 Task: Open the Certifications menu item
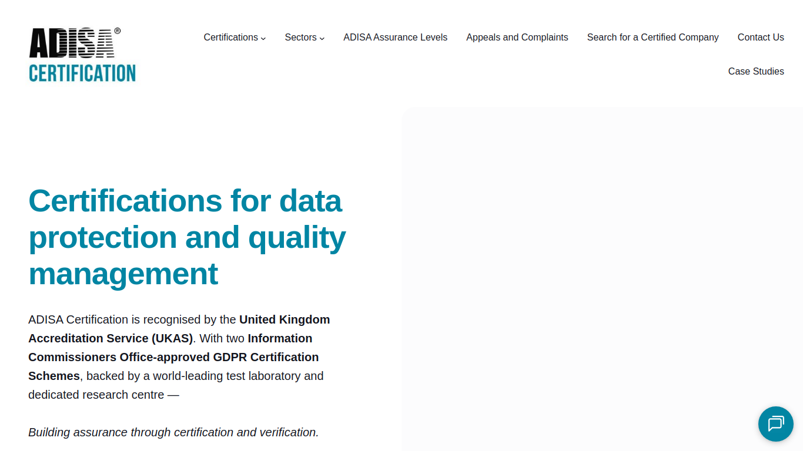pos(231,37)
